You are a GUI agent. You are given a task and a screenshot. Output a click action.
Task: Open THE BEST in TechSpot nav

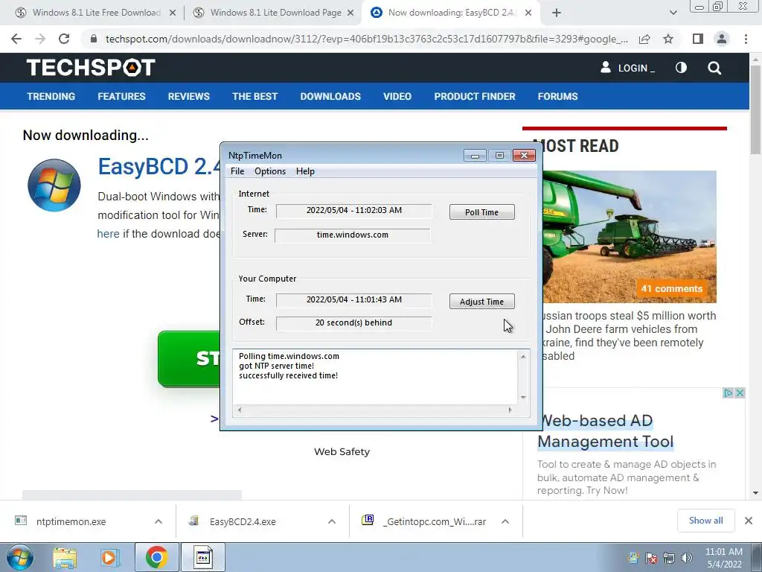click(x=254, y=96)
